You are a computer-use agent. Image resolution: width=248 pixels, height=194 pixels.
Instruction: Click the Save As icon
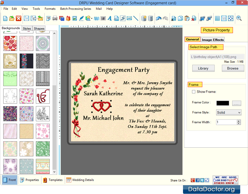33,19
